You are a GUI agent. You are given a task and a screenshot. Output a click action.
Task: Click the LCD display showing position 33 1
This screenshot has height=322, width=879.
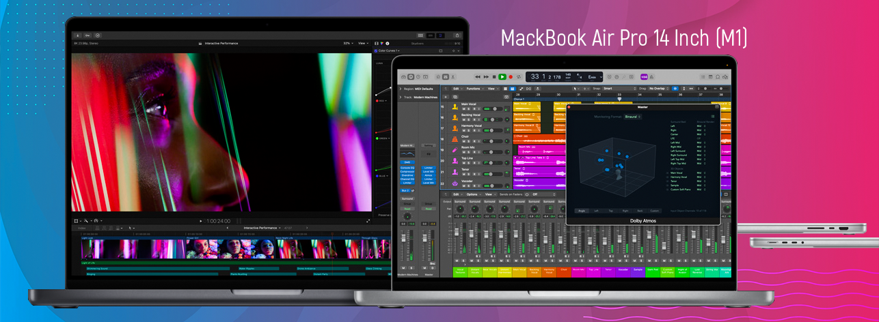point(565,77)
